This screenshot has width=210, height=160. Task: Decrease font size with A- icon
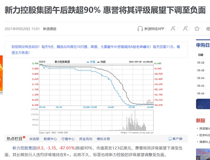[x=172, y=29]
